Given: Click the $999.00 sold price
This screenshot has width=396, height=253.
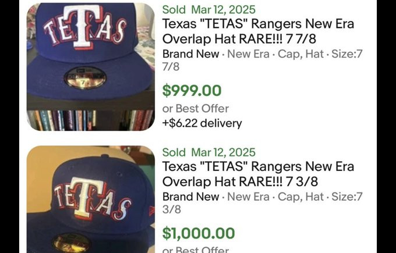Looking at the screenshot, I should (192, 91).
